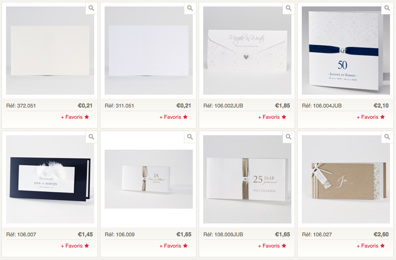
Task: Click magnifier icon on card 106.009
Action: pos(190,137)
